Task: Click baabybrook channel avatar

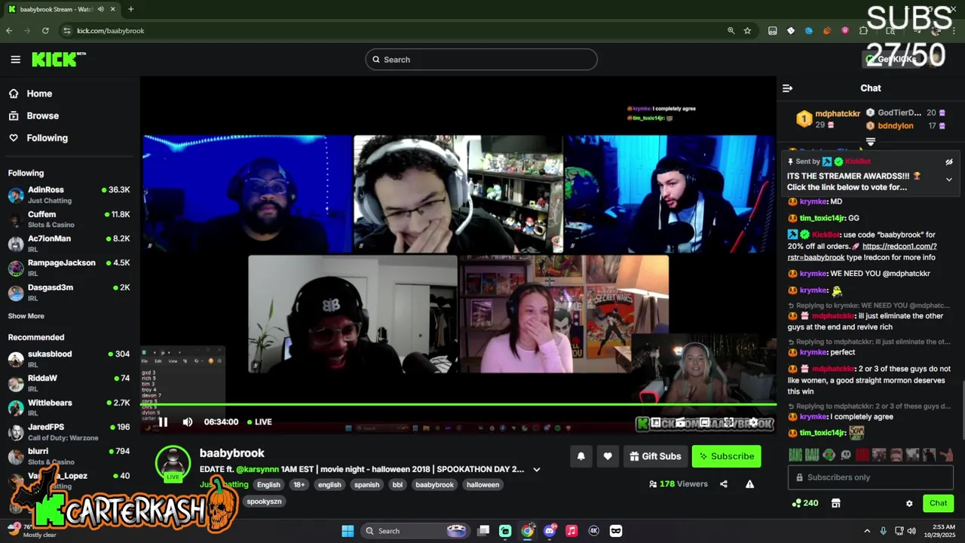Action: pos(173,462)
